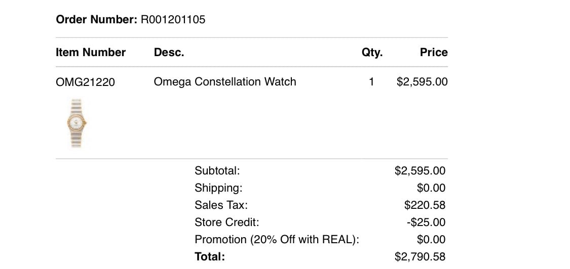This screenshot has width=570, height=269.
Task: Click the Subtotal label
Action: [217, 170]
